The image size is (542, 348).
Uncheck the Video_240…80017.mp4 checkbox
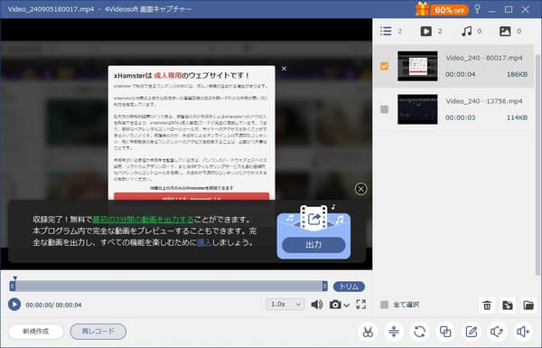pyautogui.click(x=384, y=66)
